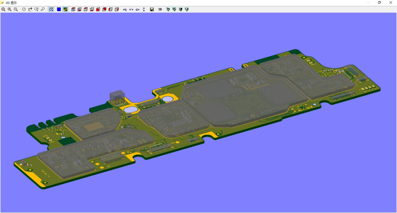397x213 pixels.
Task: Select the zoom in magnifier tool
Action: coord(10,9)
